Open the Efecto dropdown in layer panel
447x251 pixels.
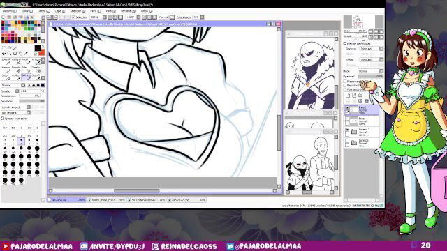pyautogui.click(x=381, y=59)
